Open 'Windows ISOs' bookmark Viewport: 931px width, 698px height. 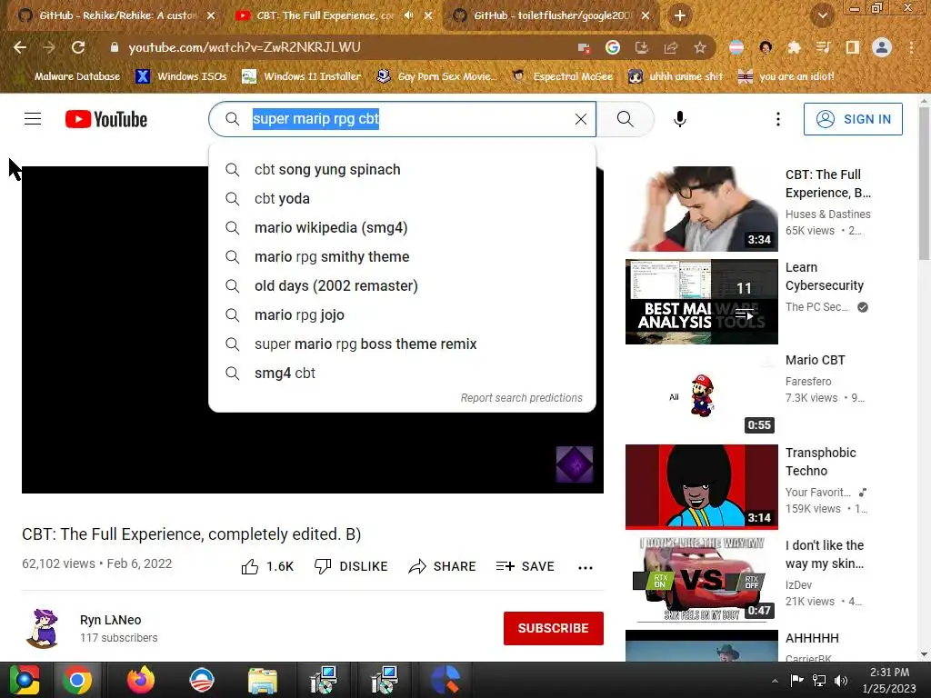click(x=182, y=76)
